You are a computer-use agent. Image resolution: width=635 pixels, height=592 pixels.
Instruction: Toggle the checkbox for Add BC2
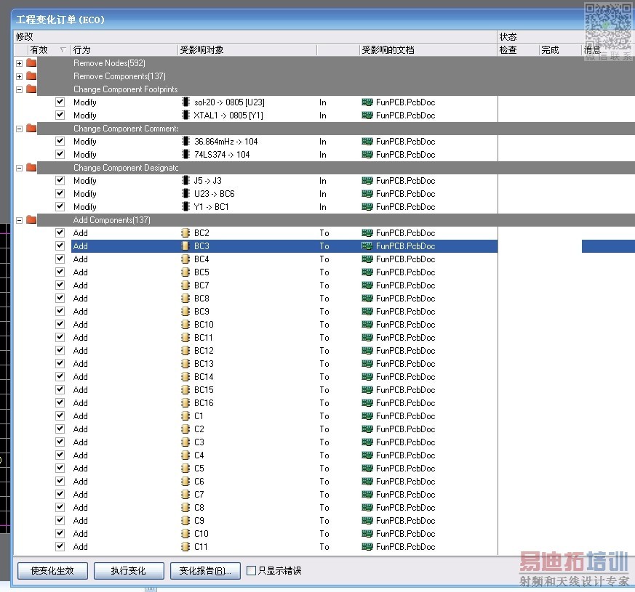[60, 232]
